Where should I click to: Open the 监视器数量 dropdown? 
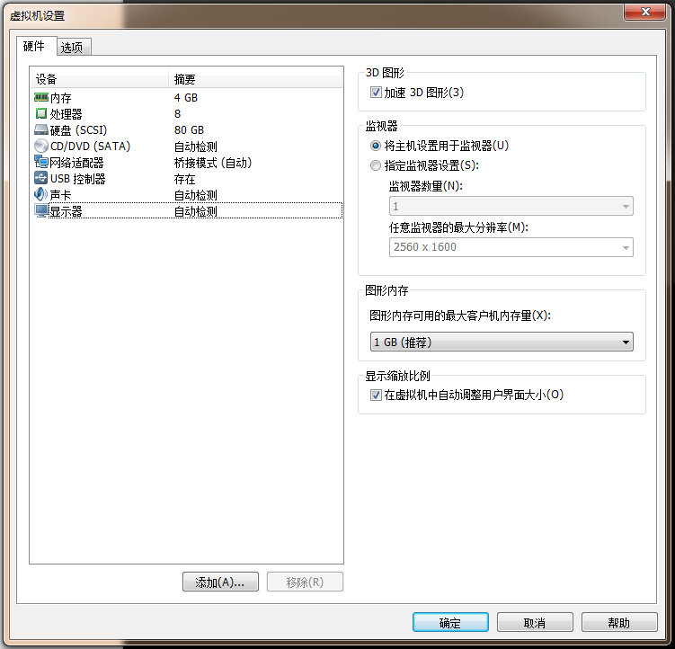511,206
